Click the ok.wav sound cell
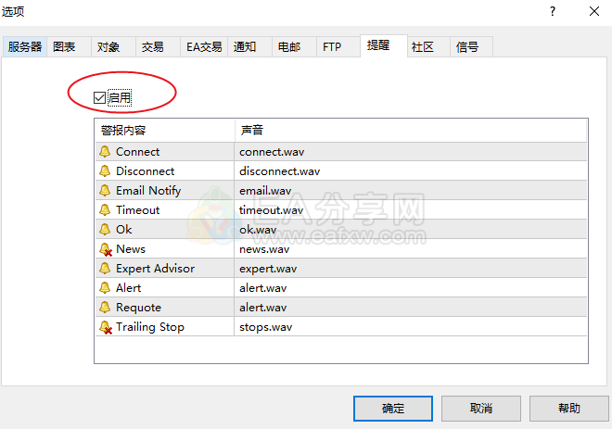The width and height of the screenshot is (612, 429). point(411,229)
